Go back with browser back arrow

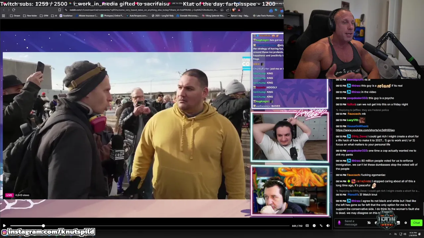coord(4,10)
